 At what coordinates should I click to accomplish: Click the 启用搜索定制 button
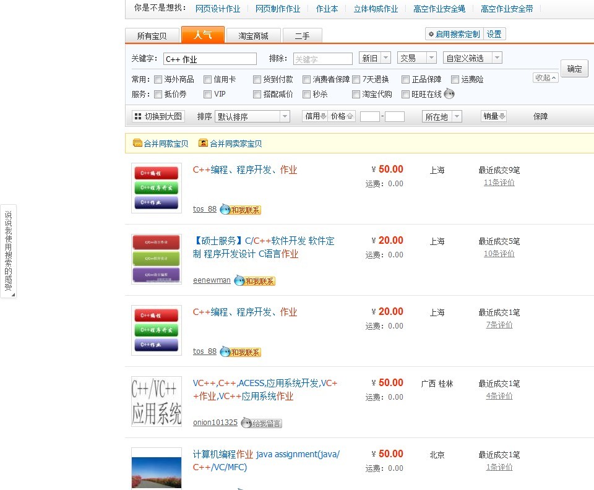tap(454, 34)
